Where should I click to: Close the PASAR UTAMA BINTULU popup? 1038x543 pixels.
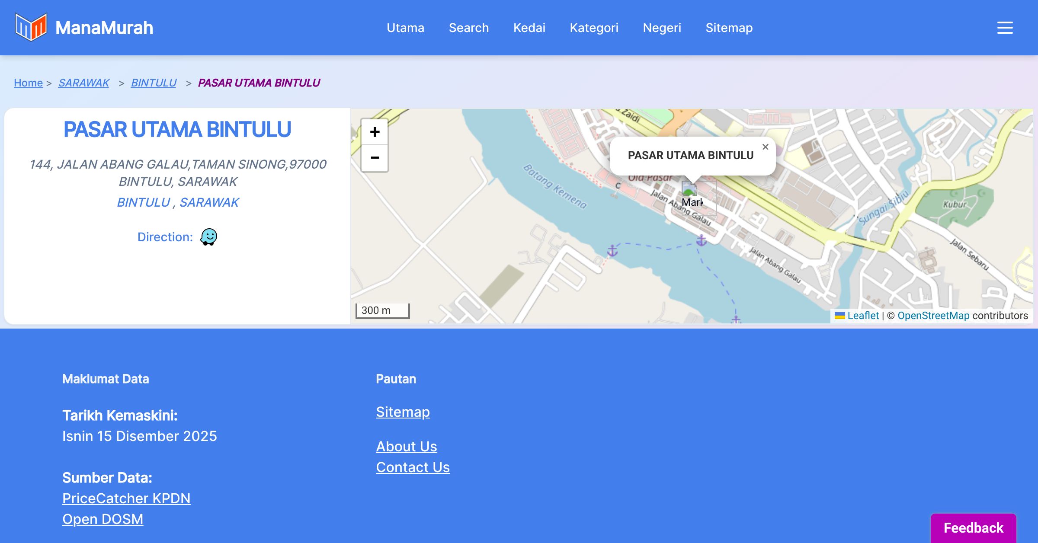click(765, 147)
